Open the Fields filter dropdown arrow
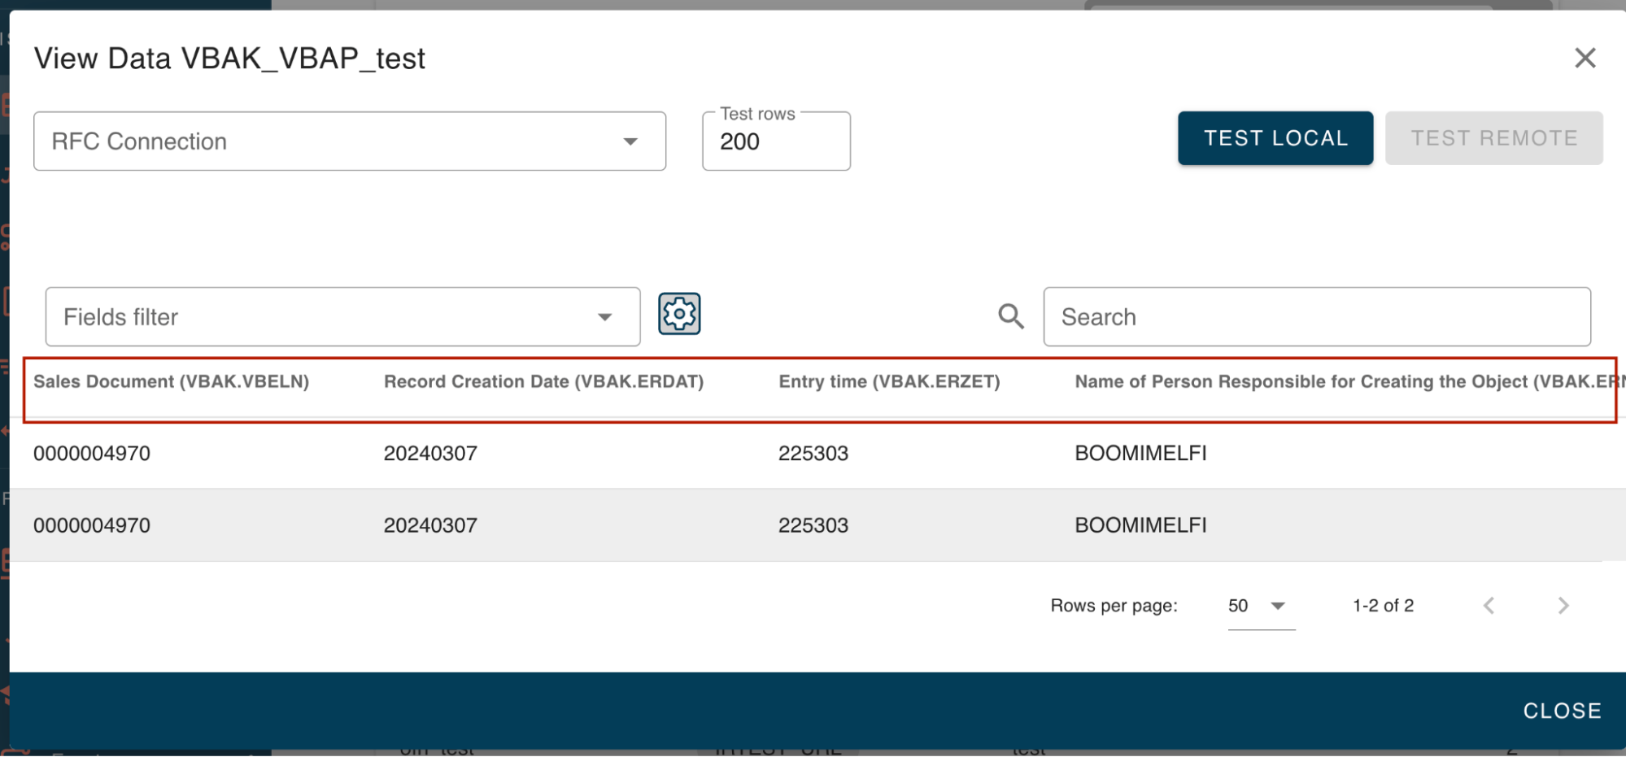 [x=605, y=316]
